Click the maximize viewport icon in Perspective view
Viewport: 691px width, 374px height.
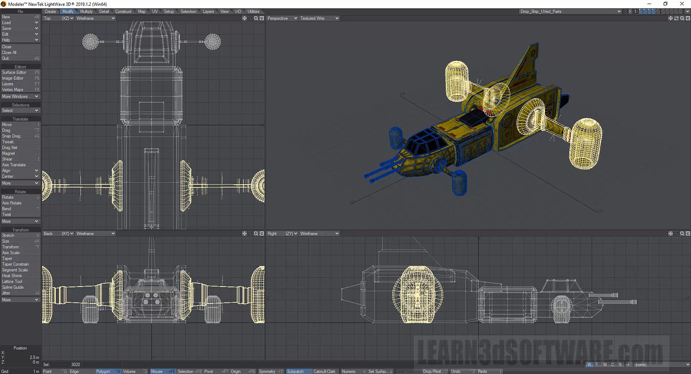(x=688, y=18)
